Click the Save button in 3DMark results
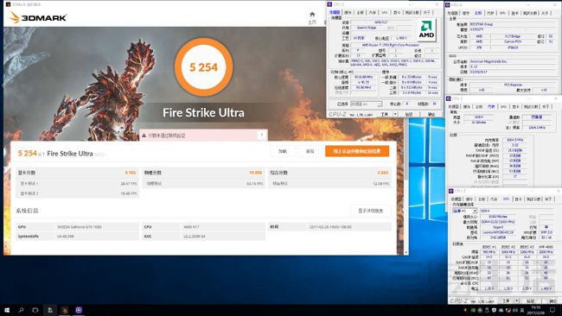 click(310, 151)
